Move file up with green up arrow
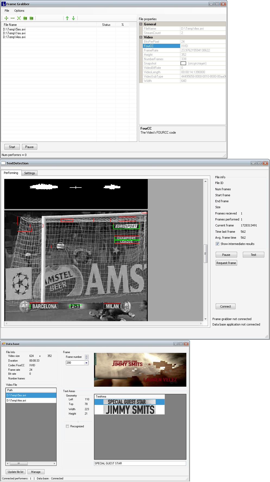This screenshot has height=482, width=270. 67,18
